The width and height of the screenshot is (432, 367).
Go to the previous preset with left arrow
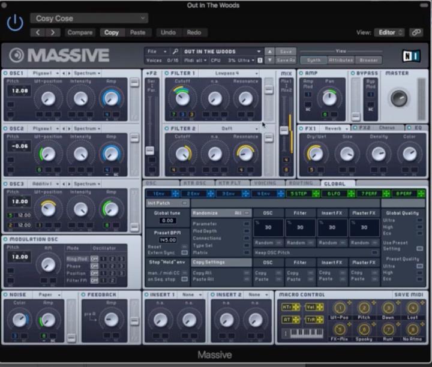coord(38,32)
